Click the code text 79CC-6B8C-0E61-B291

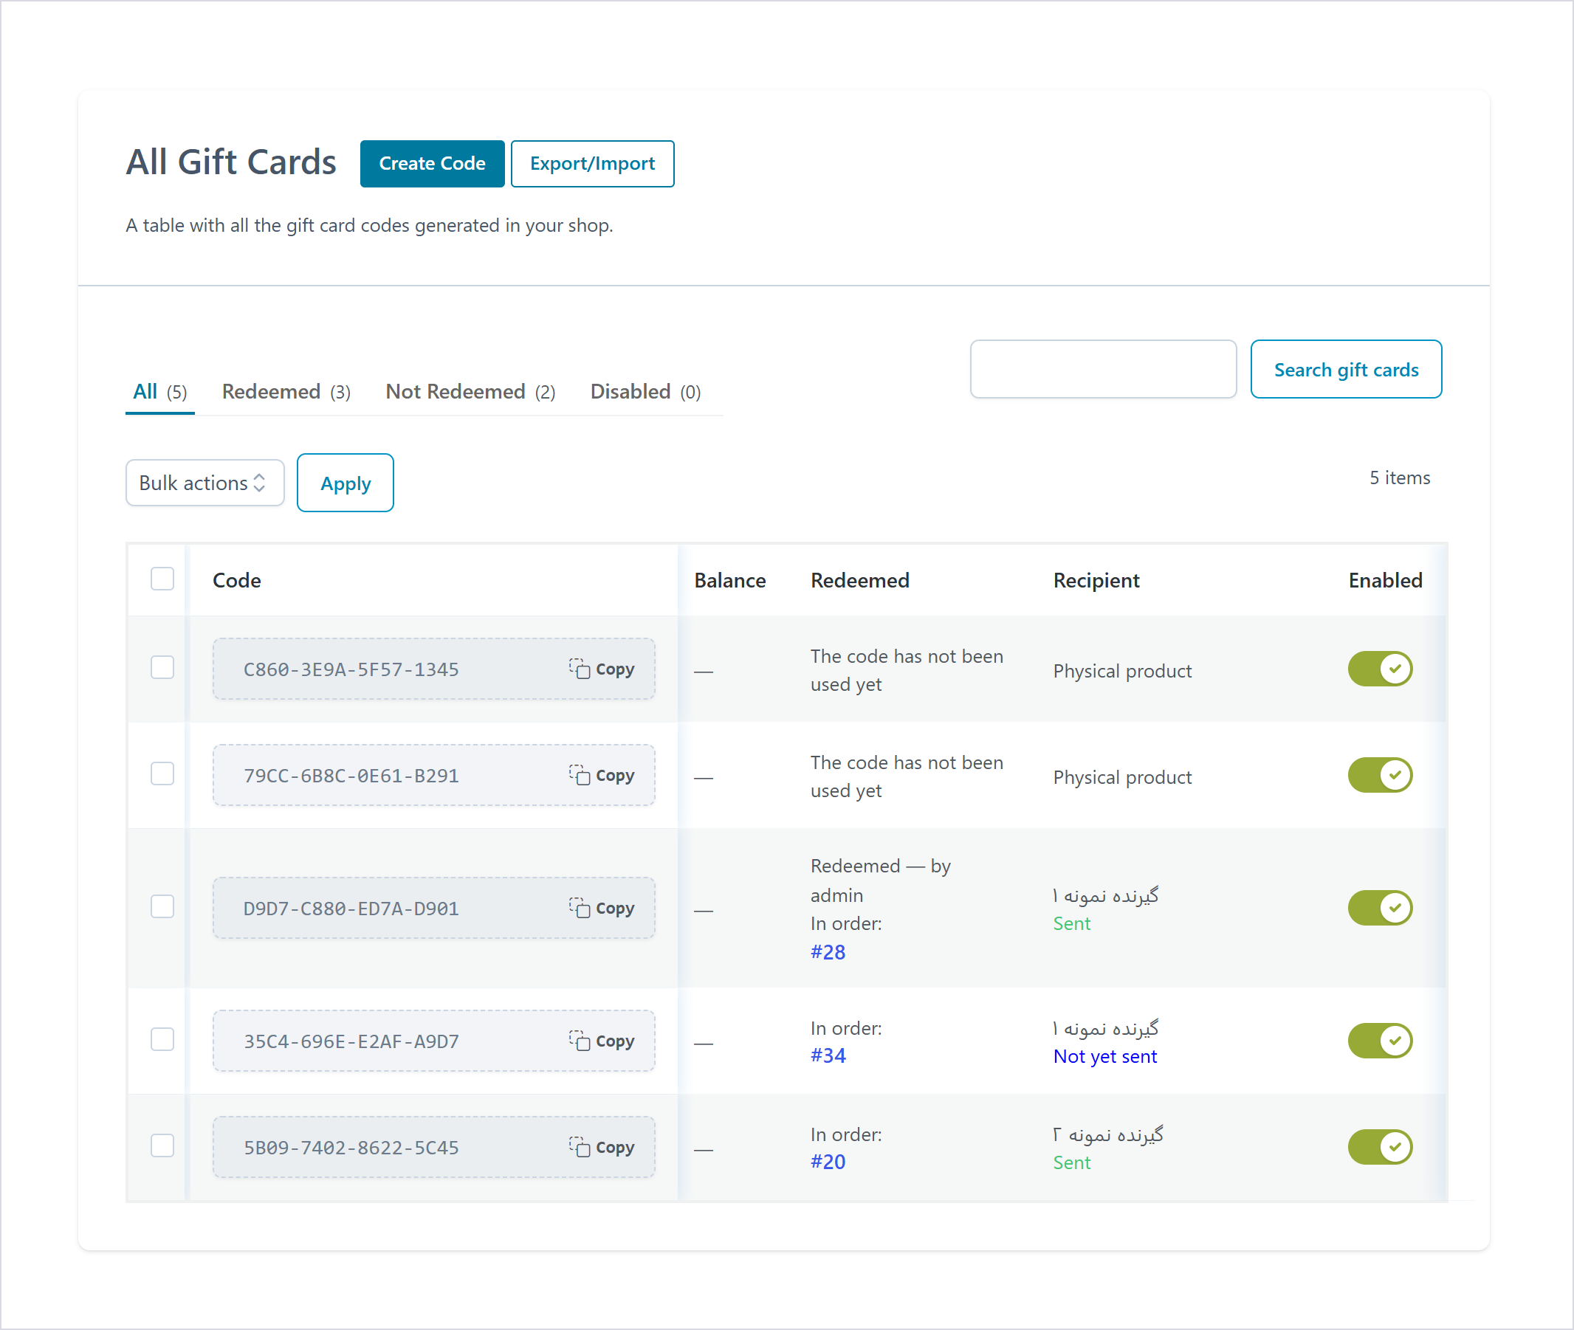351,776
